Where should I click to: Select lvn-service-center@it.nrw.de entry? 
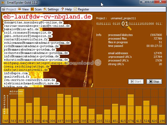click(x=29, y=80)
